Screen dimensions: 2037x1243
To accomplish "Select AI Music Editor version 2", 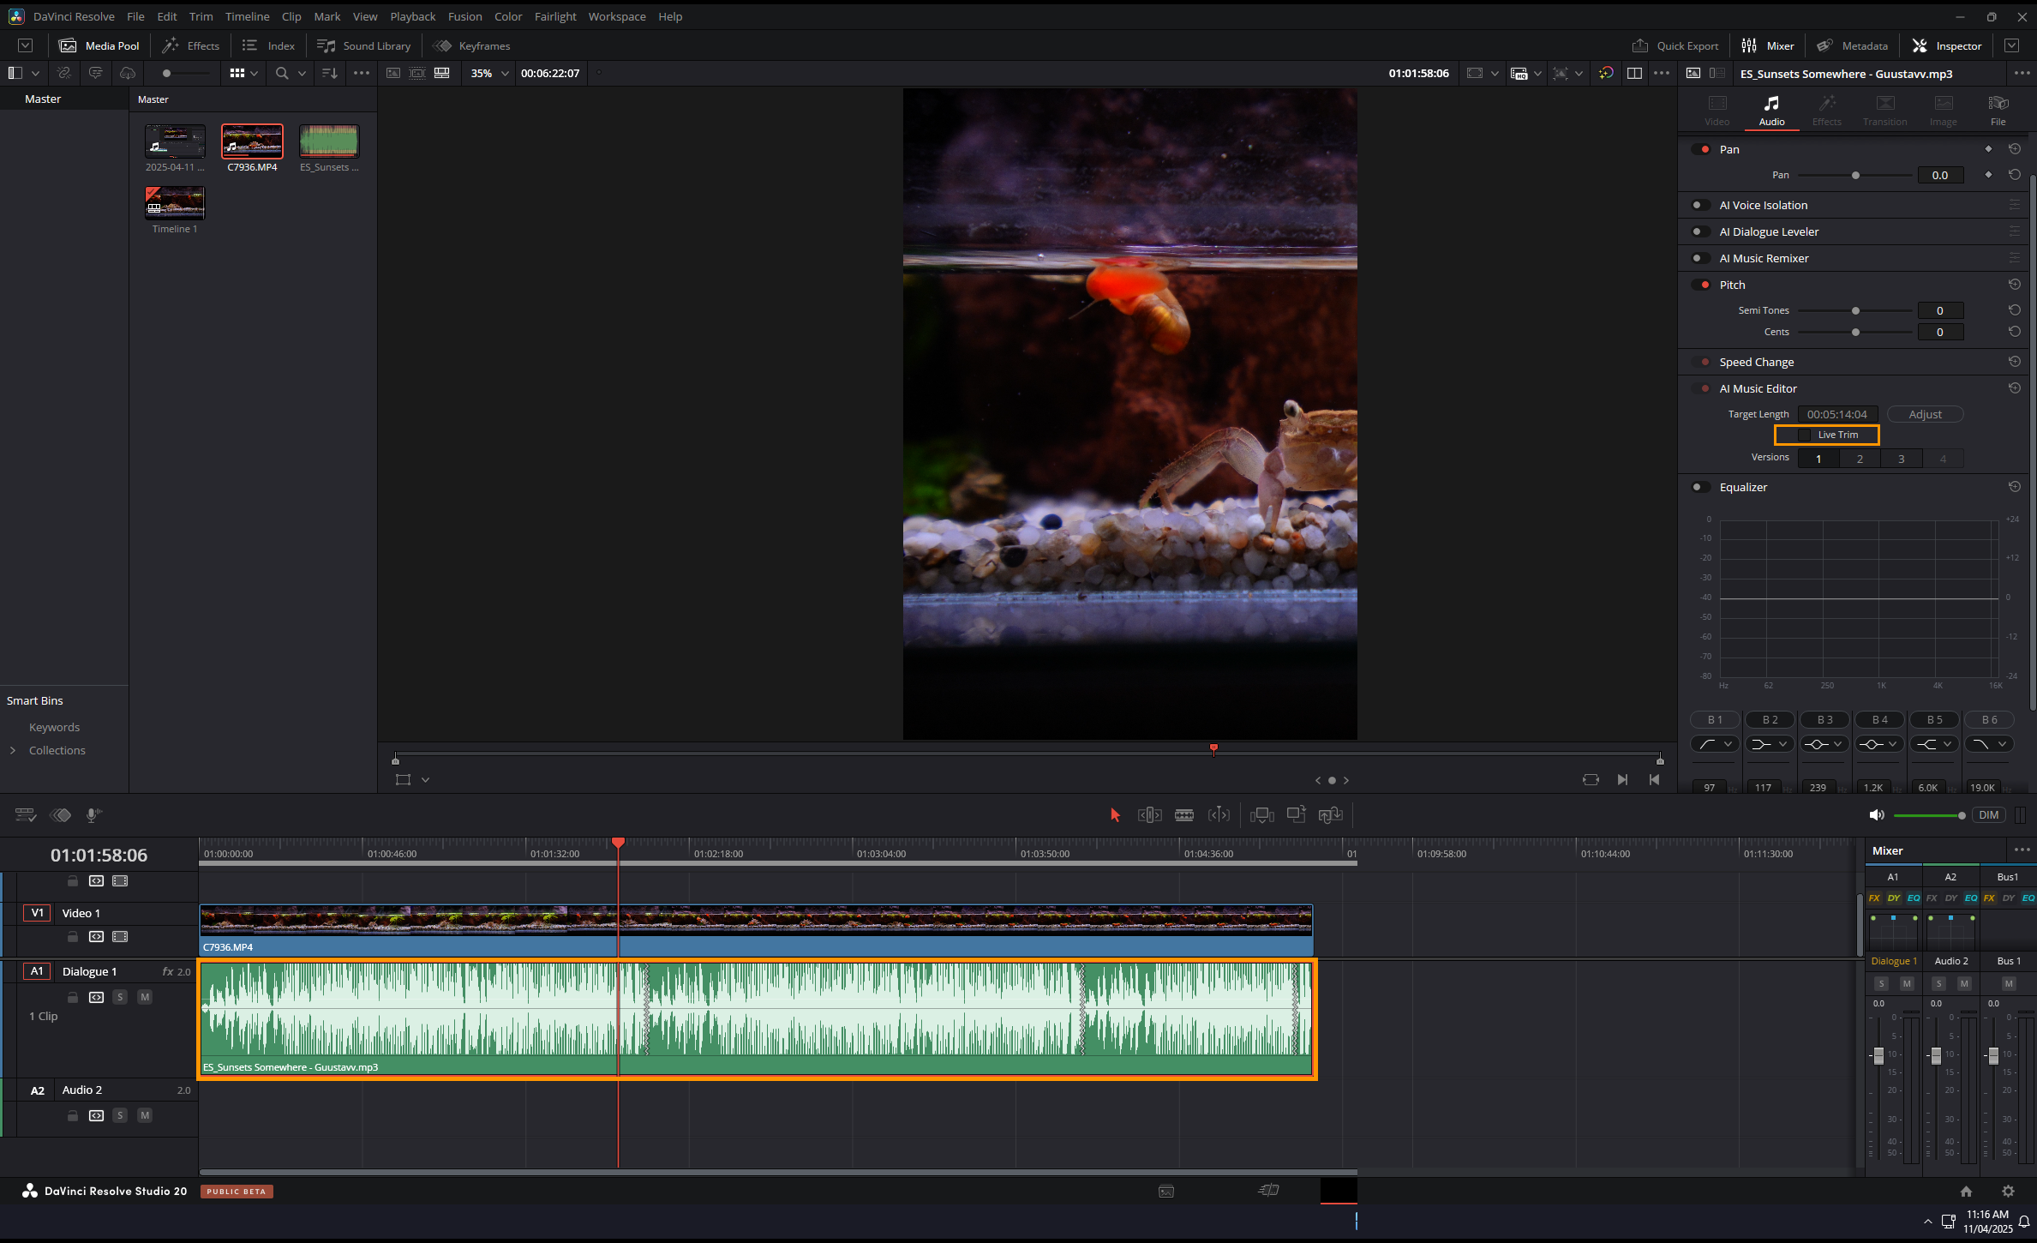I will click(1860, 459).
